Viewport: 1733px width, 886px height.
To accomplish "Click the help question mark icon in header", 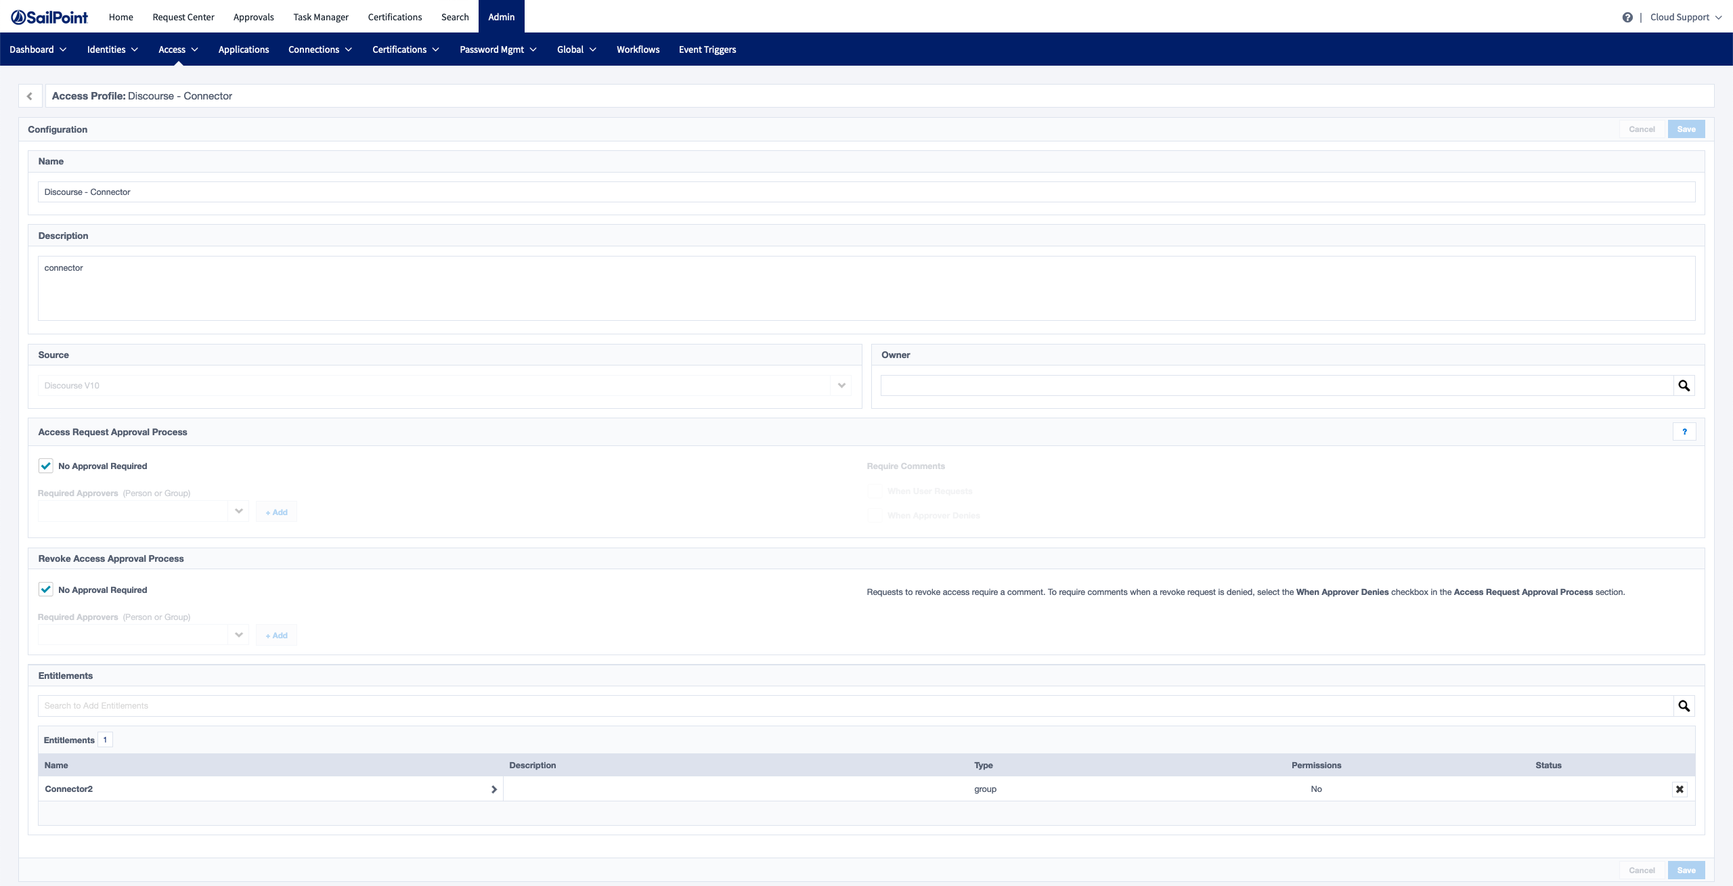I will point(1627,18).
